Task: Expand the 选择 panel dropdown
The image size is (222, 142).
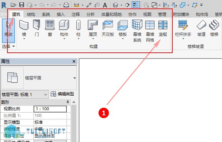Action: point(8,46)
